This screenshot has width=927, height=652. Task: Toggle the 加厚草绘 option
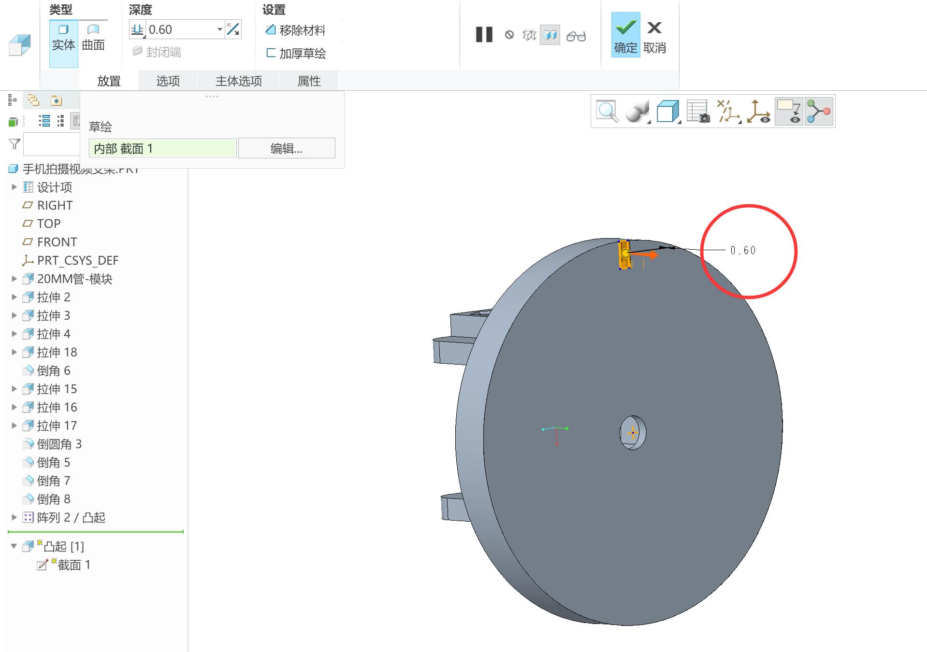pyautogui.click(x=296, y=53)
